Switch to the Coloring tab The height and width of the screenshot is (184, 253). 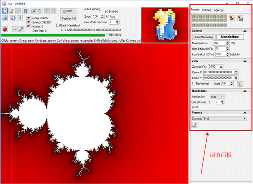pyautogui.click(x=207, y=9)
